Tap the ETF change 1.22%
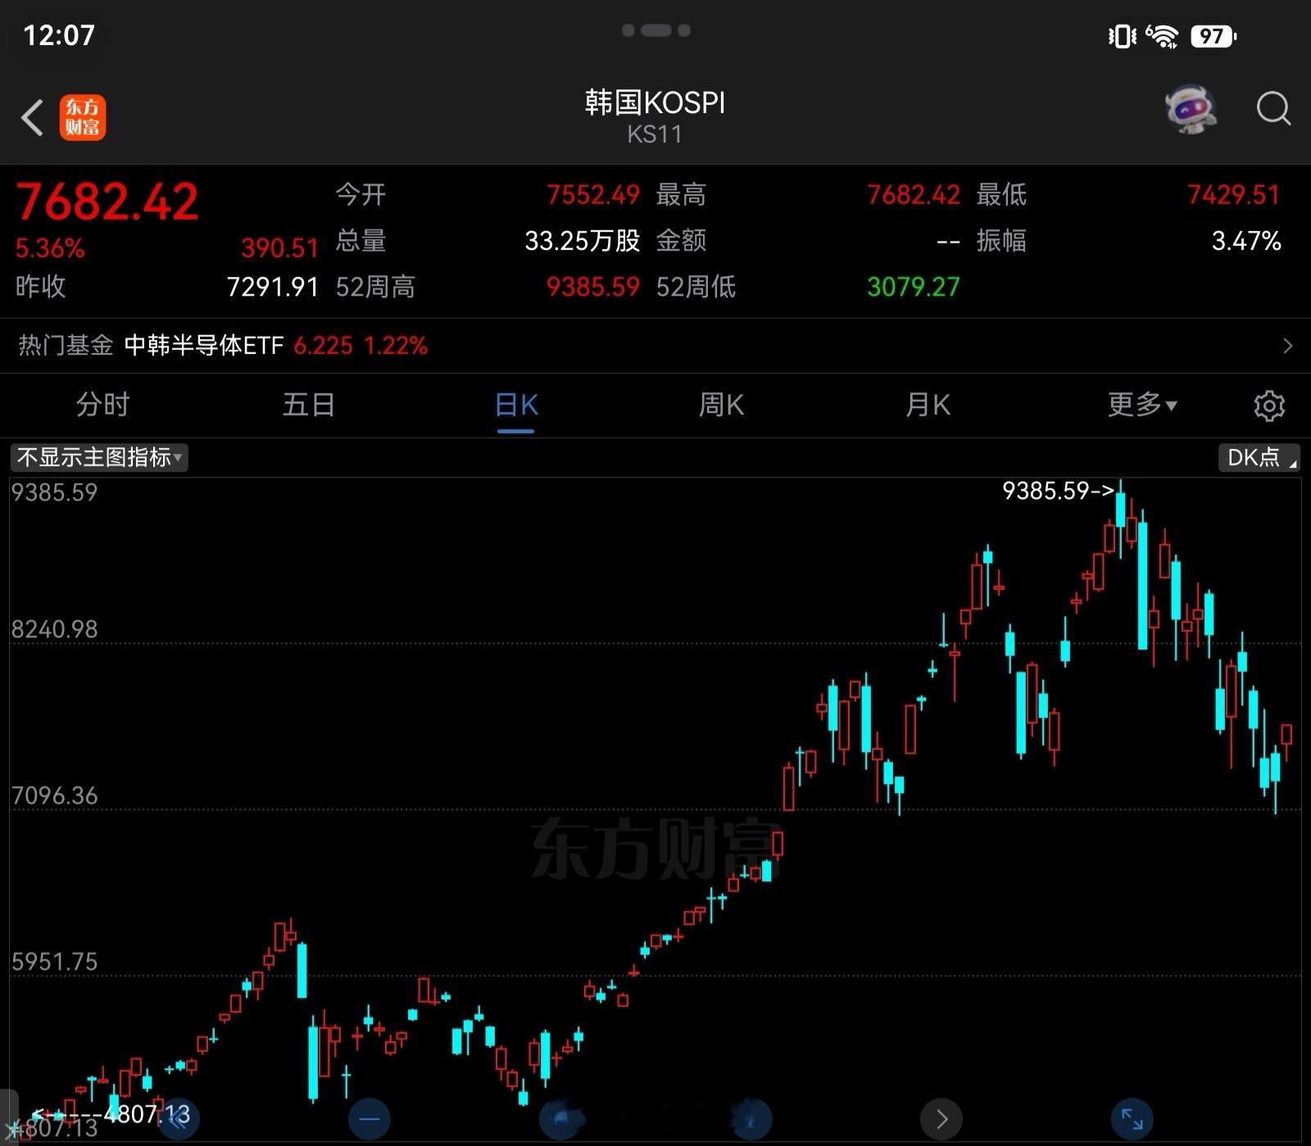Screen dimensions: 1311x1146 (x=396, y=346)
